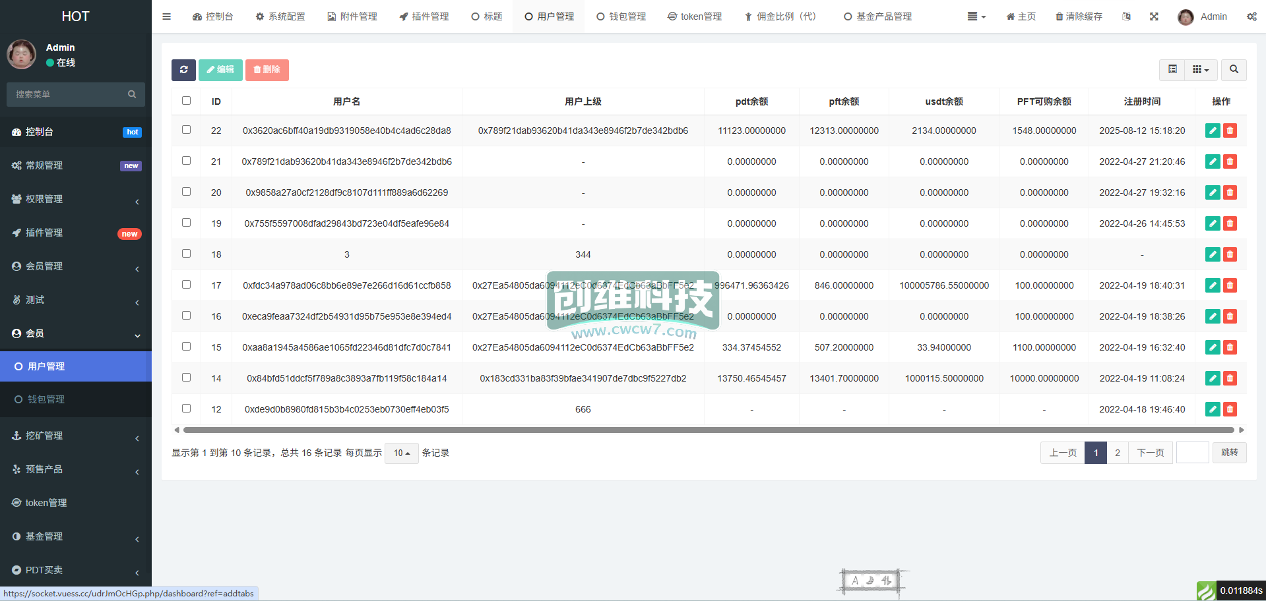Expand 权限管理 sidebar menu
Image resolution: width=1266 pixels, height=601 pixels.
click(x=76, y=199)
